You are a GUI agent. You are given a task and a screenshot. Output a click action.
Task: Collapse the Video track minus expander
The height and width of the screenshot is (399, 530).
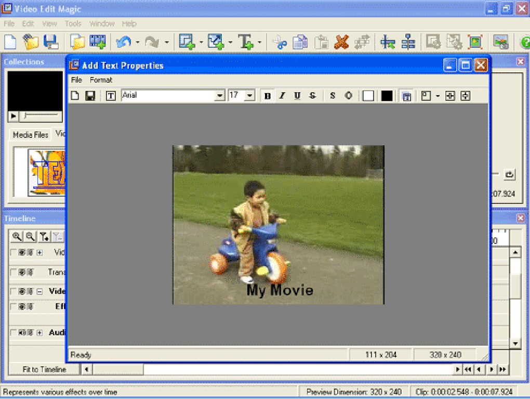pyautogui.click(x=39, y=291)
